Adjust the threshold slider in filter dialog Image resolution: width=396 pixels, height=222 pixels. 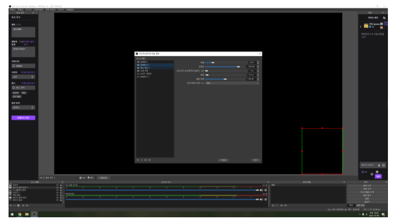[x=226, y=67]
